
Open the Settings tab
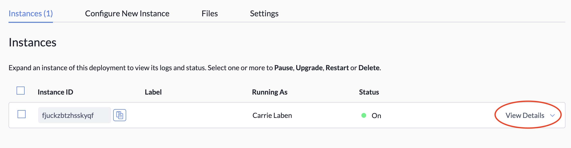[264, 14]
